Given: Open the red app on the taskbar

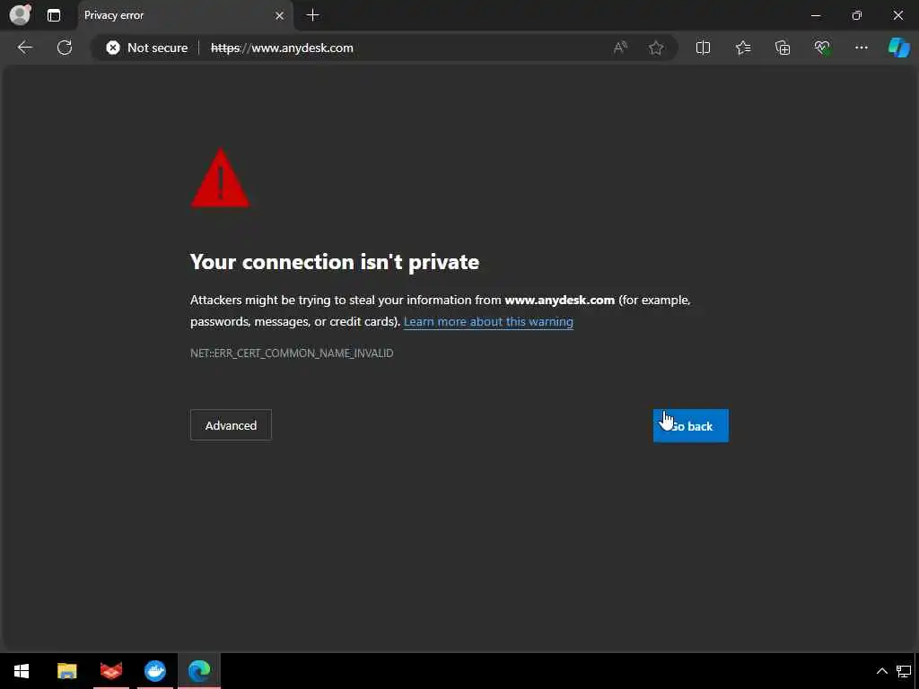Looking at the screenshot, I should click(x=110, y=671).
